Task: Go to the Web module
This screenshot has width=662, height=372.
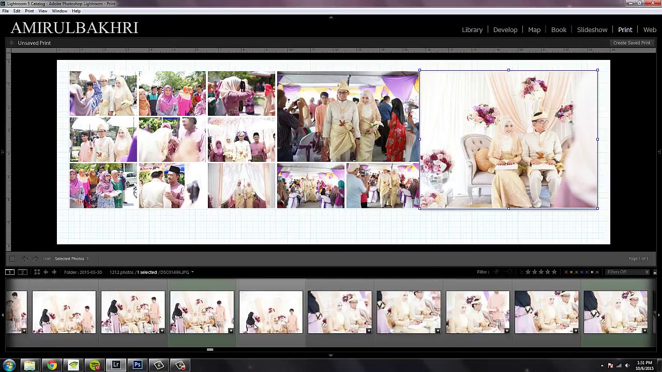Action: pos(650,30)
